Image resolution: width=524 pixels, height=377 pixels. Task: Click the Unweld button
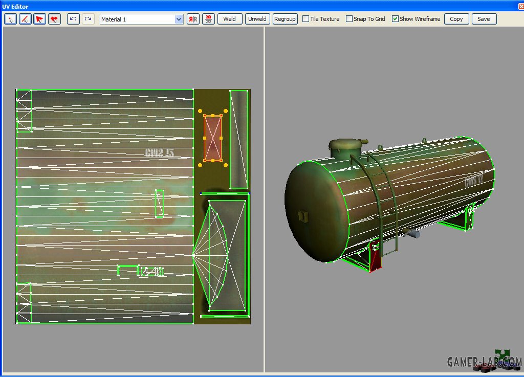point(257,19)
